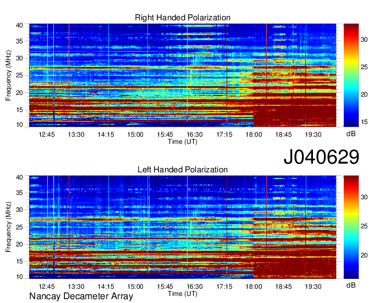Click the 15:00 tick of the Left Handed plot

coord(135,287)
